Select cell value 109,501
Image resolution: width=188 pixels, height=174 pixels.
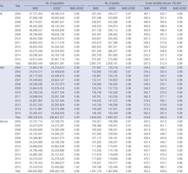click(x=113, y=126)
